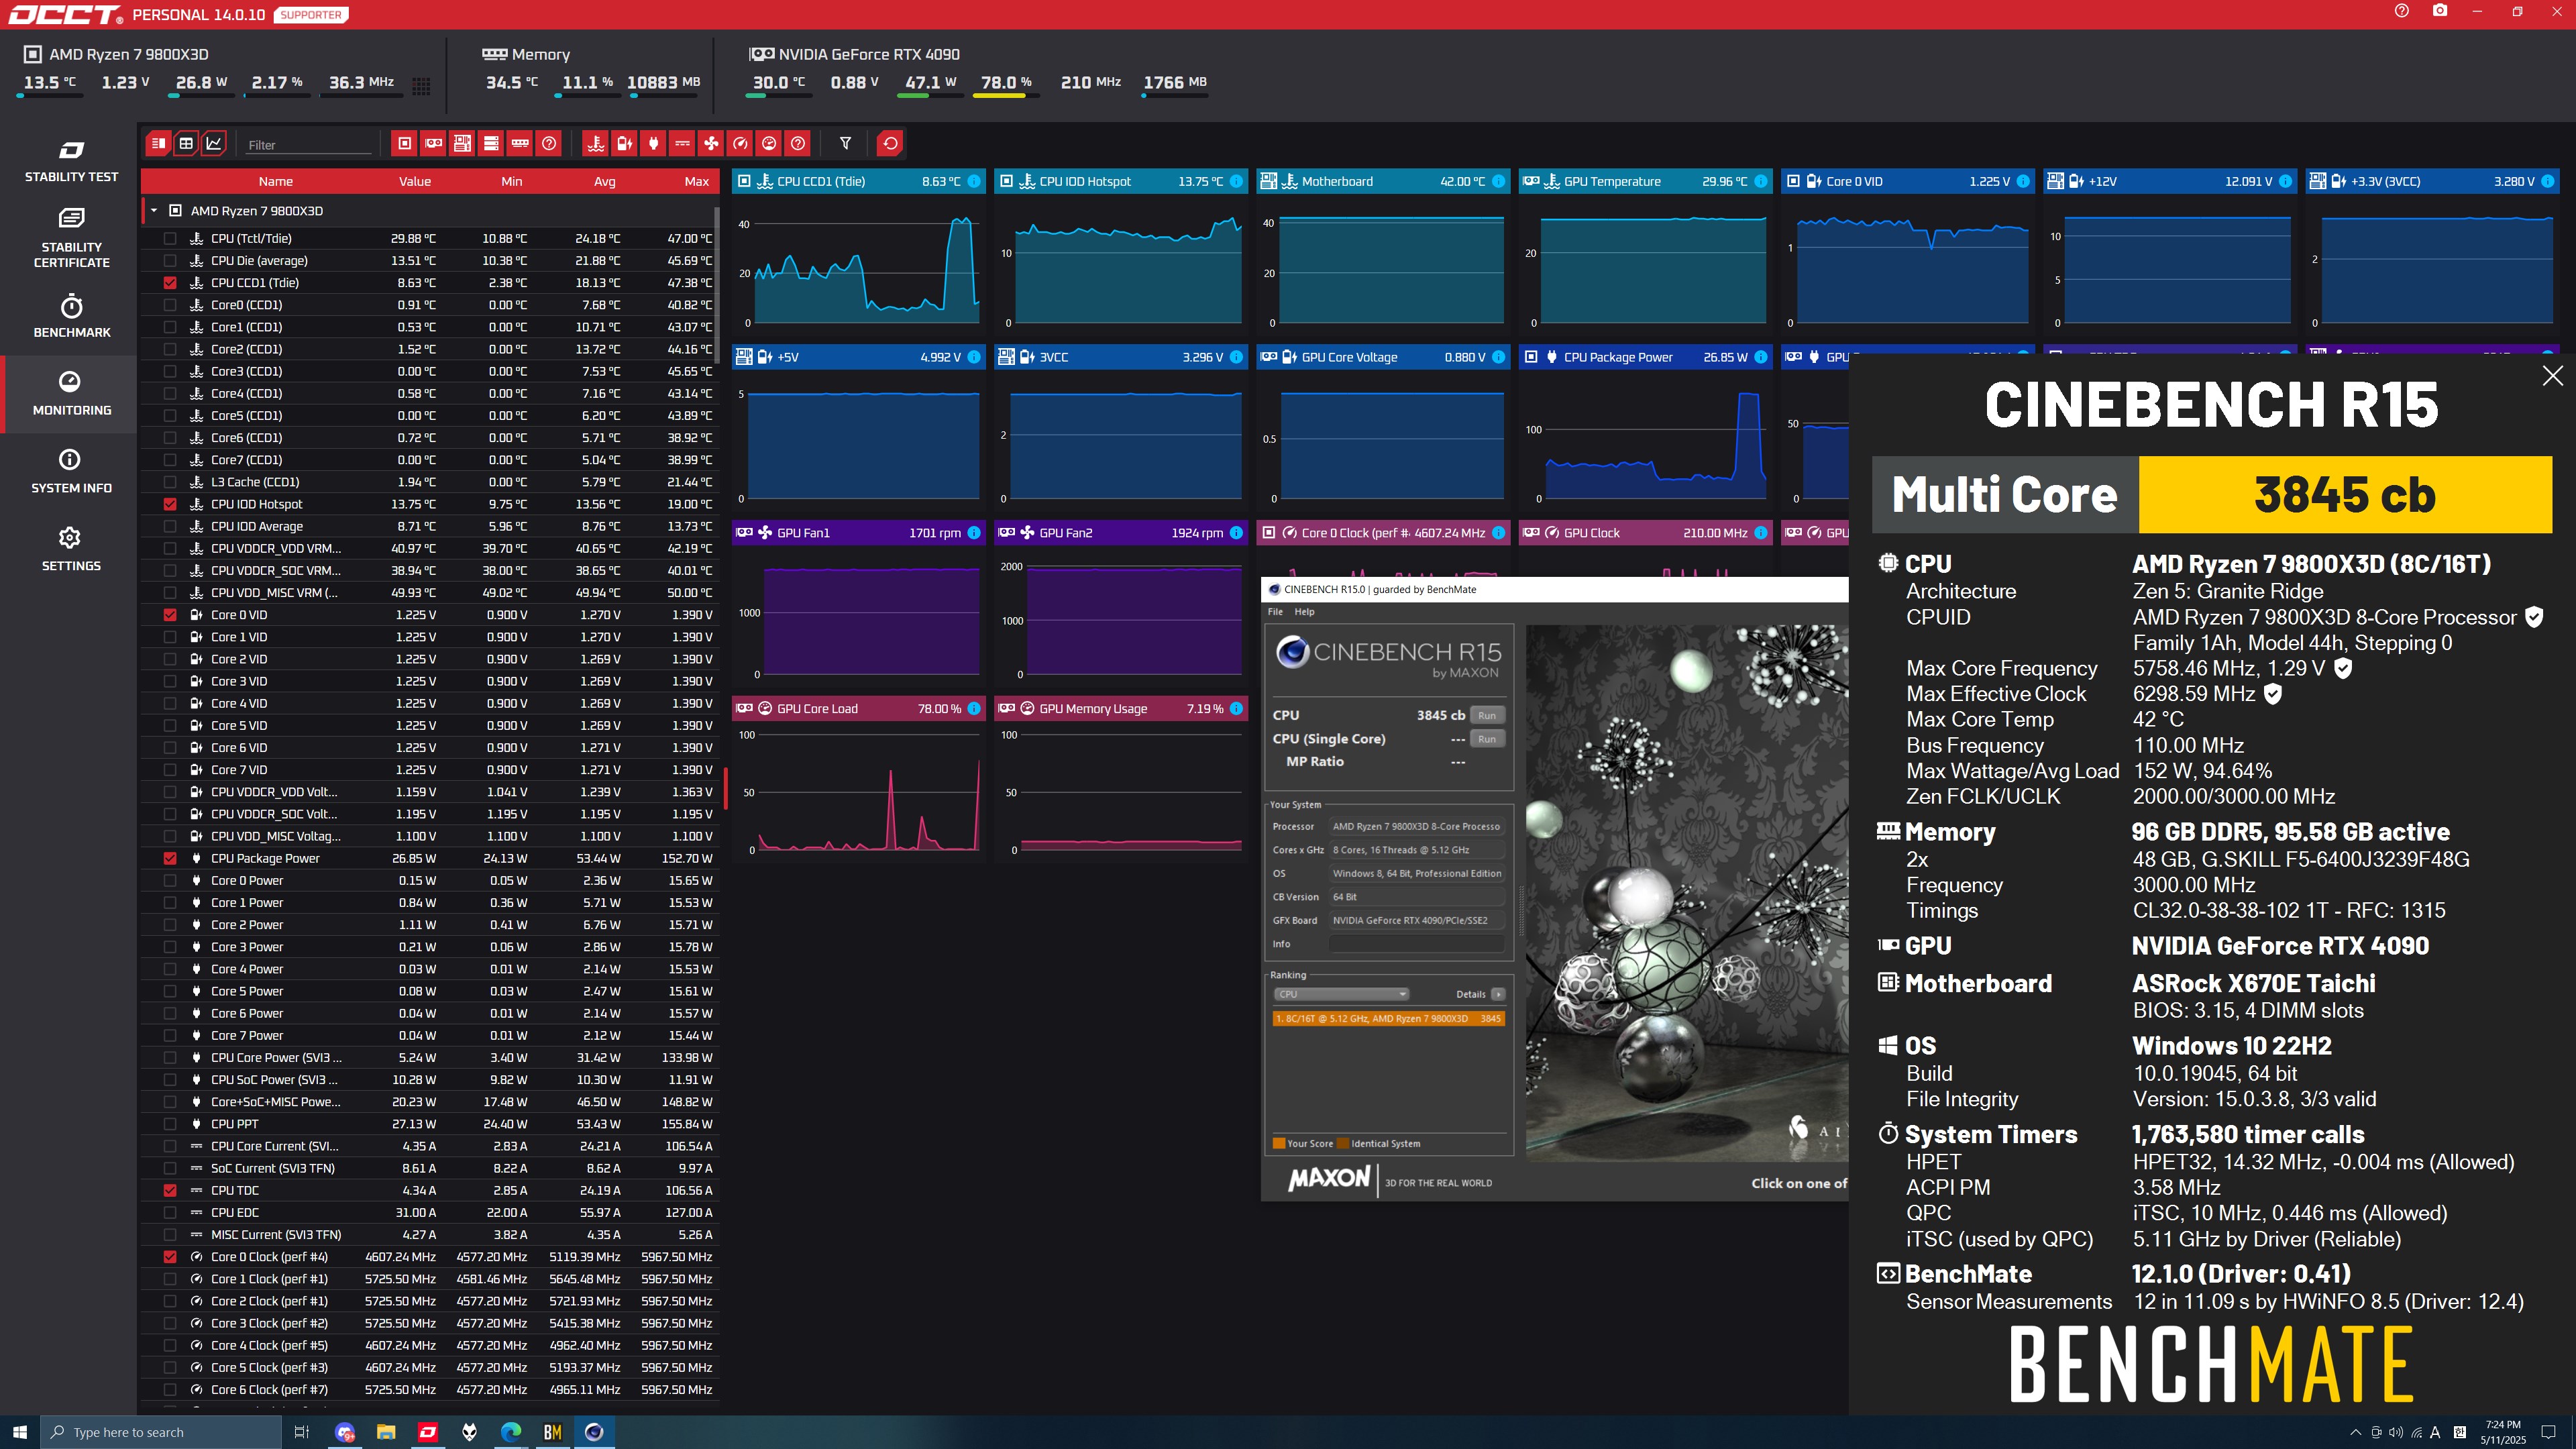
Task: Toggle the storage sensor filter icon
Action: (x=491, y=144)
